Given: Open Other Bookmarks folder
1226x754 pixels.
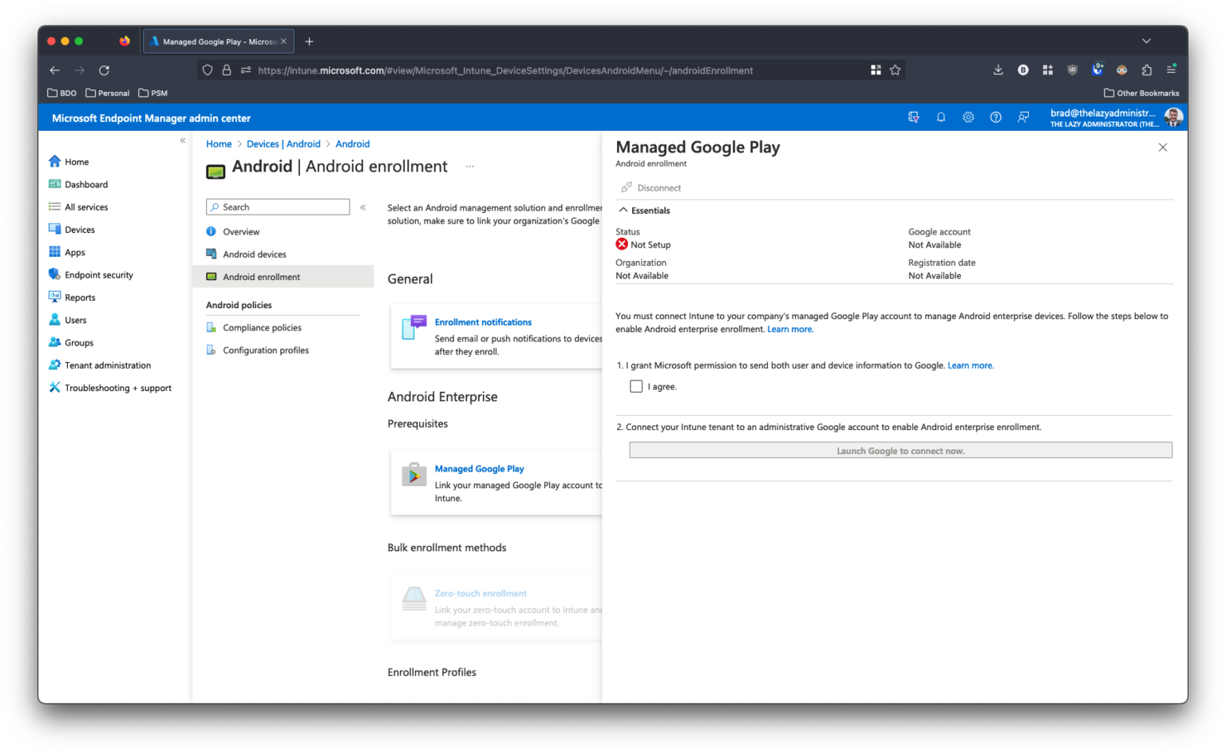Looking at the screenshot, I should coord(1141,93).
